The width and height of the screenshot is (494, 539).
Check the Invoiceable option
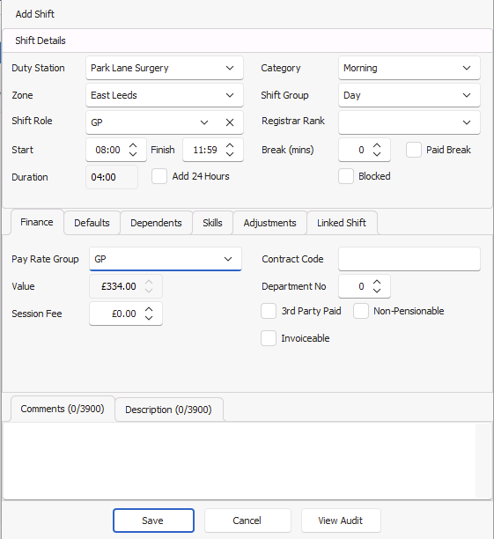point(269,338)
